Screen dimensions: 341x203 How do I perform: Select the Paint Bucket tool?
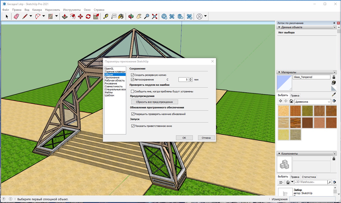(121, 16)
